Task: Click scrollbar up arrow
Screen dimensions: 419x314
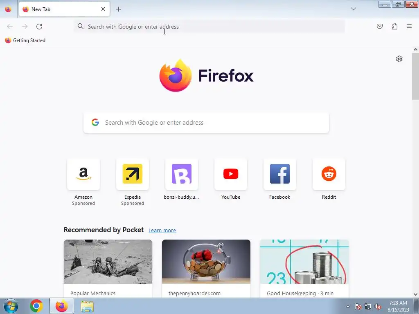Action: (x=415, y=49)
